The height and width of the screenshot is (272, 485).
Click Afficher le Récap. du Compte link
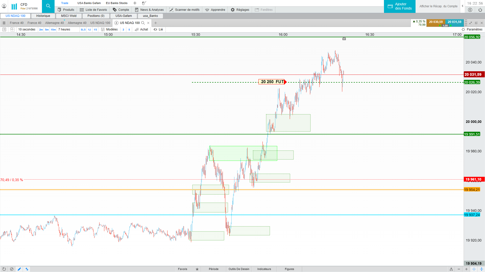point(438,6)
